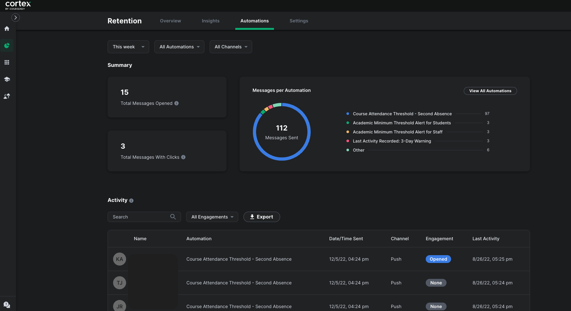The width and height of the screenshot is (571, 311).
Task: Click the Name column header
Action: [x=140, y=239]
